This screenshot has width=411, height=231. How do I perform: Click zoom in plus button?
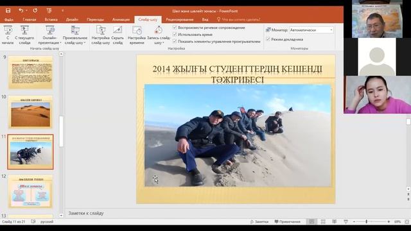(389, 222)
